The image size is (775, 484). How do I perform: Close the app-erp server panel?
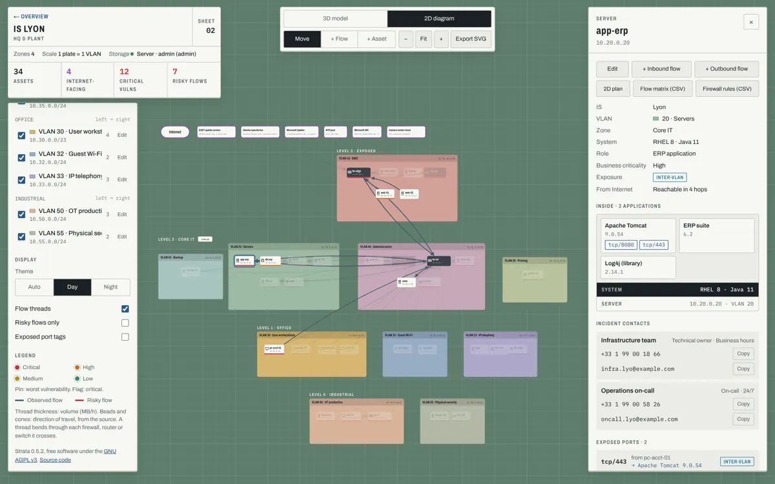pyautogui.click(x=751, y=22)
